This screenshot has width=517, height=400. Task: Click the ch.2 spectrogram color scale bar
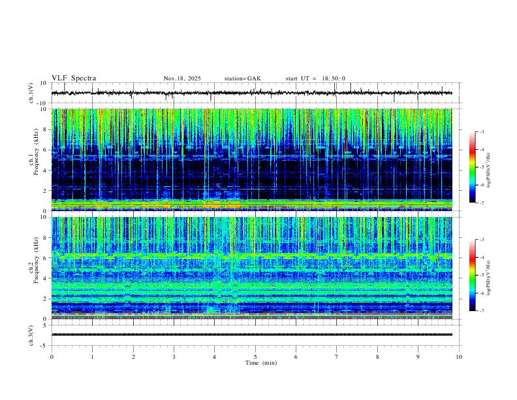tap(473, 275)
